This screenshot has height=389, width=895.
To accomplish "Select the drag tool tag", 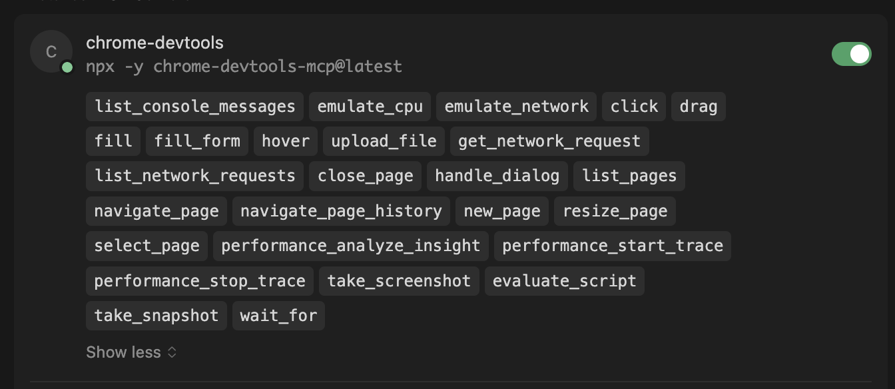I will tap(699, 107).
